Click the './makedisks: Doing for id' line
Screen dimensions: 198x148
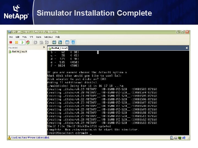pos(85,86)
